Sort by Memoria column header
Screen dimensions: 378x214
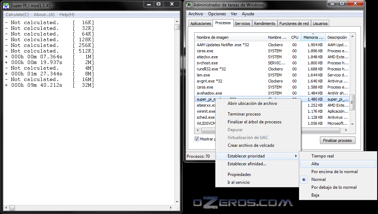pyautogui.click(x=313, y=37)
